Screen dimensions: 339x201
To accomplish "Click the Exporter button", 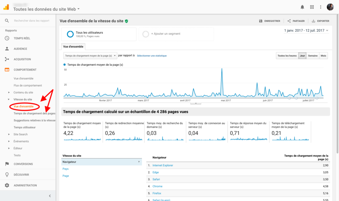I will tap(320, 21).
